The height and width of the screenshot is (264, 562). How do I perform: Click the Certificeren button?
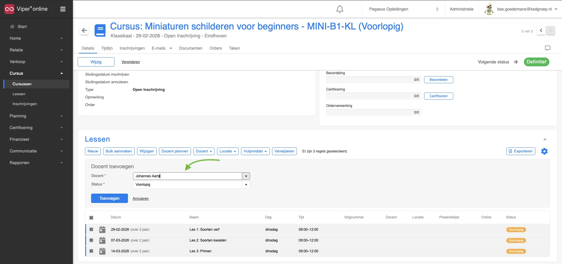(x=438, y=96)
